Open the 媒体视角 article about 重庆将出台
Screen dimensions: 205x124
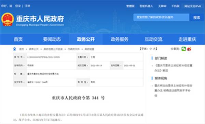173,90
